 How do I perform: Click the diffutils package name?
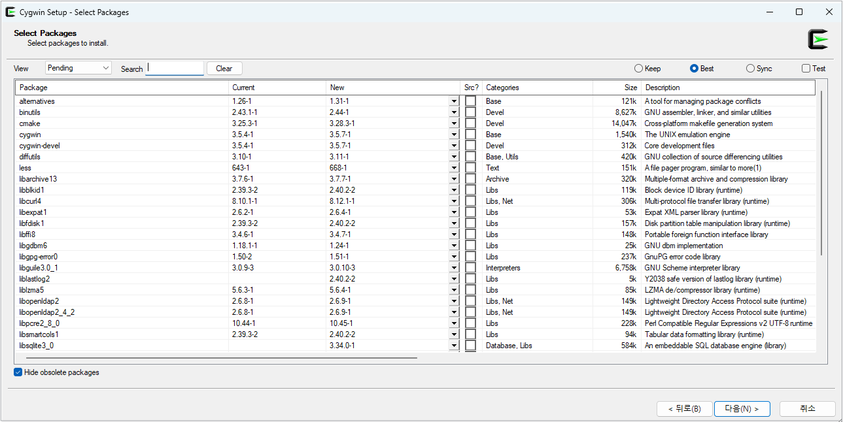[30, 157]
